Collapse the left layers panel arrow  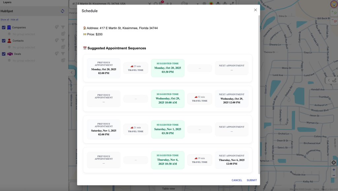point(72,73)
